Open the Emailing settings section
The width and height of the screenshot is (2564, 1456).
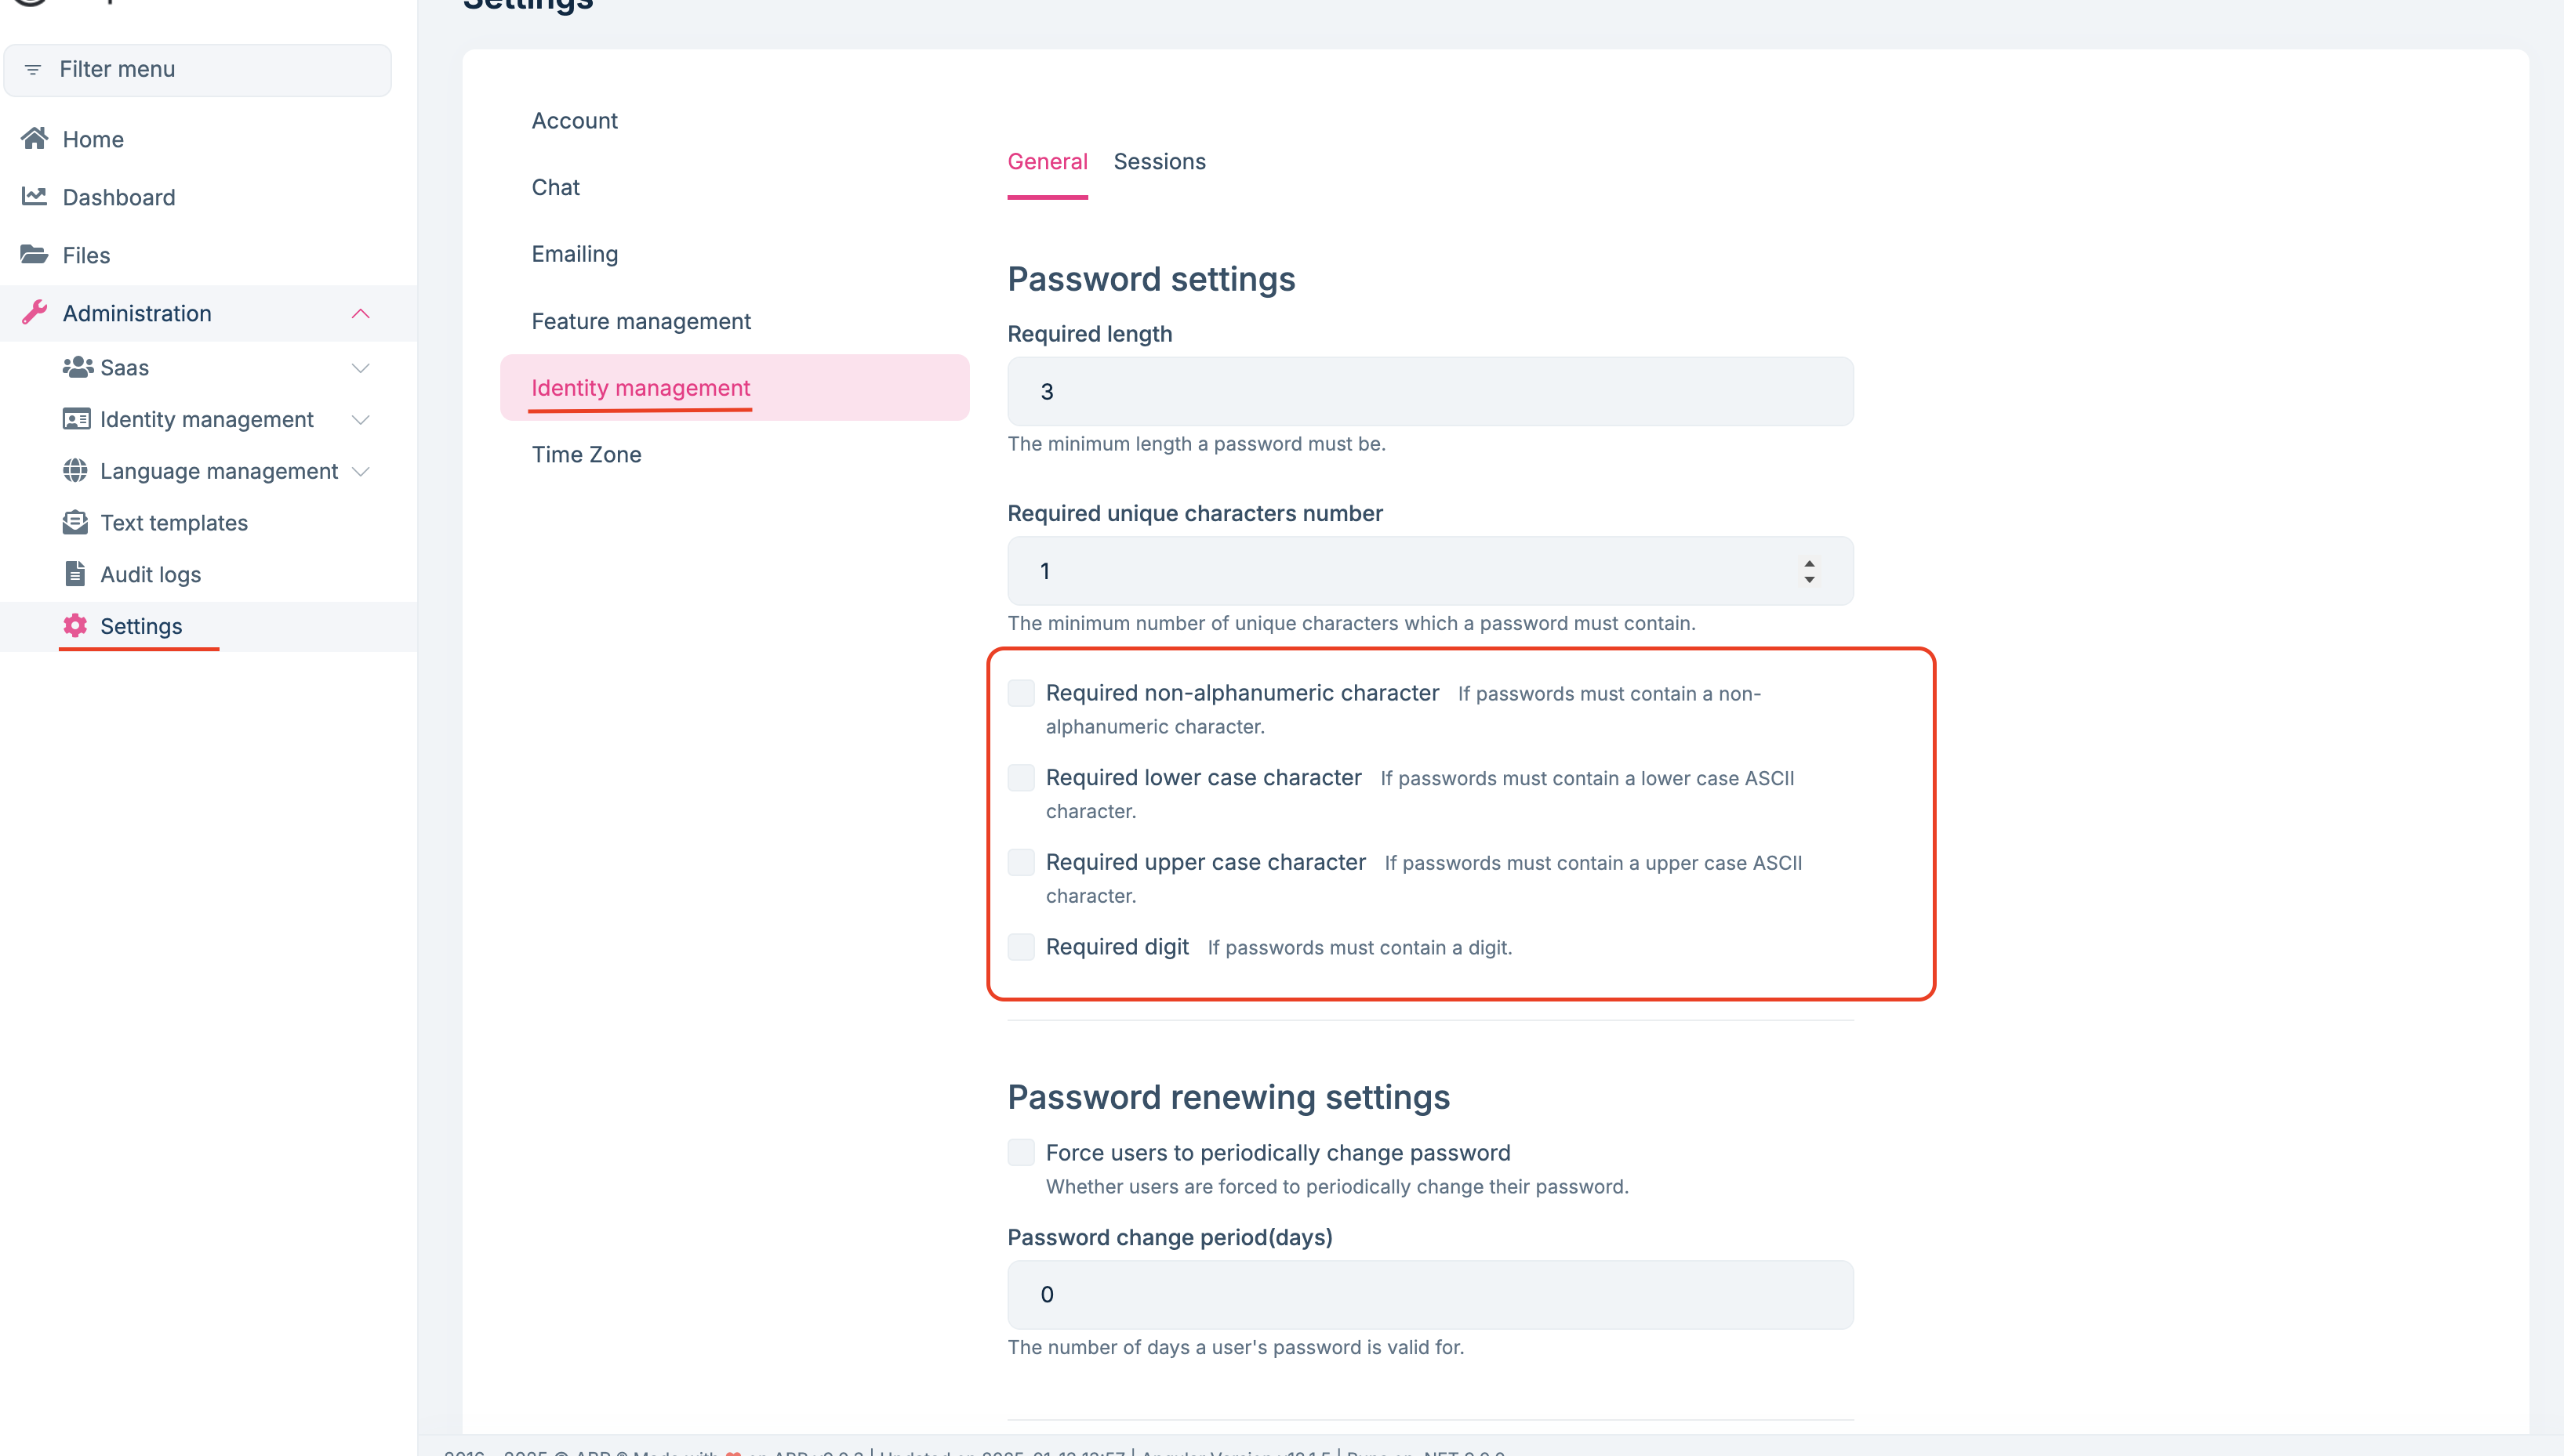(574, 254)
